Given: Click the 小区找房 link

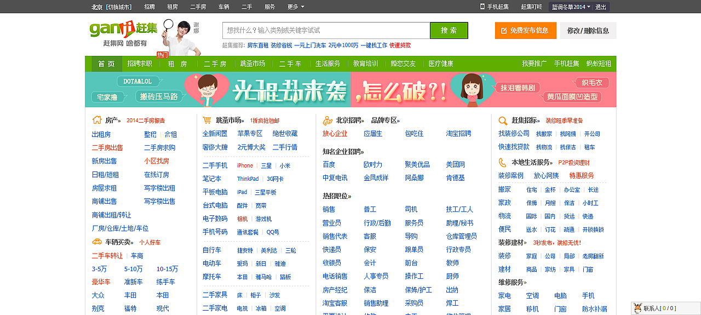Looking at the screenshot, I should pyautogui.click(x=157, y=161).
